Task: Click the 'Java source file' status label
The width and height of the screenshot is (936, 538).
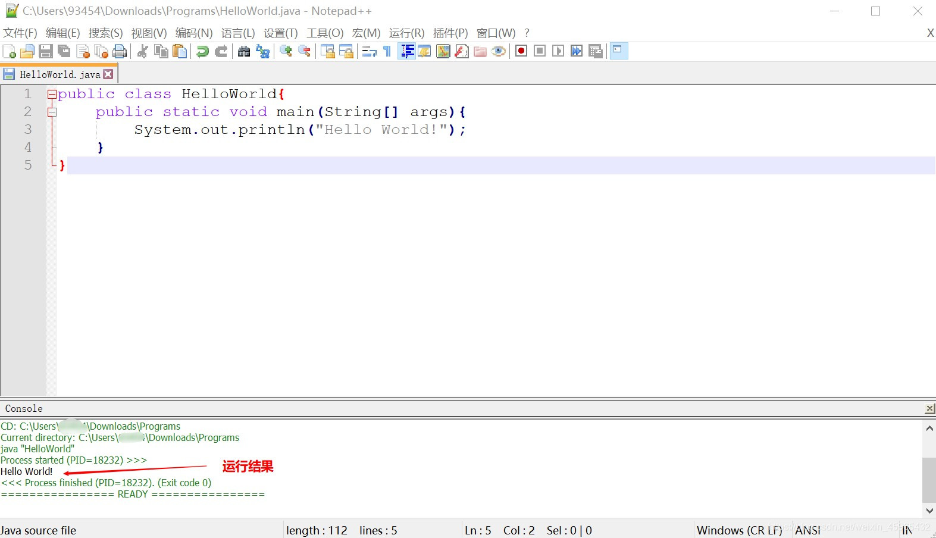Action: click(x=38, y=530)
